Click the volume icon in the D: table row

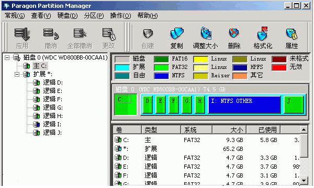118,158
